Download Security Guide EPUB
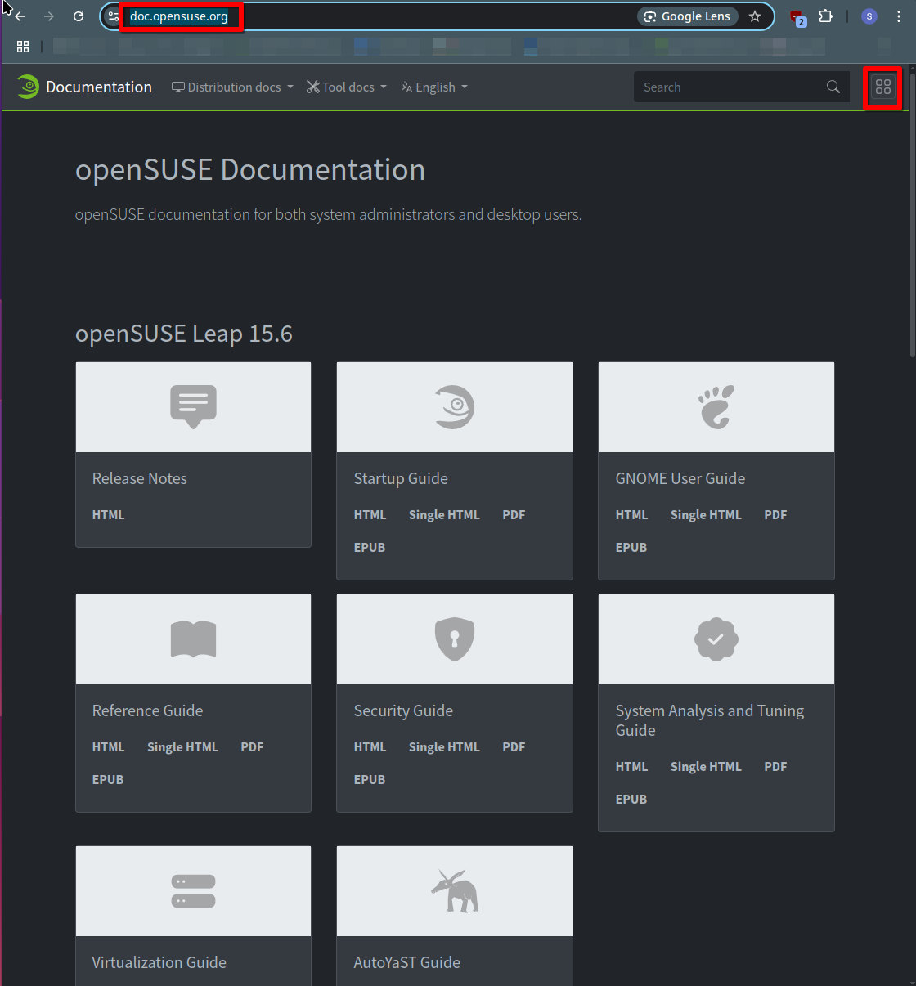Image resolution: width=916 pixels, height=986 pixels. [x=370, y=780]
